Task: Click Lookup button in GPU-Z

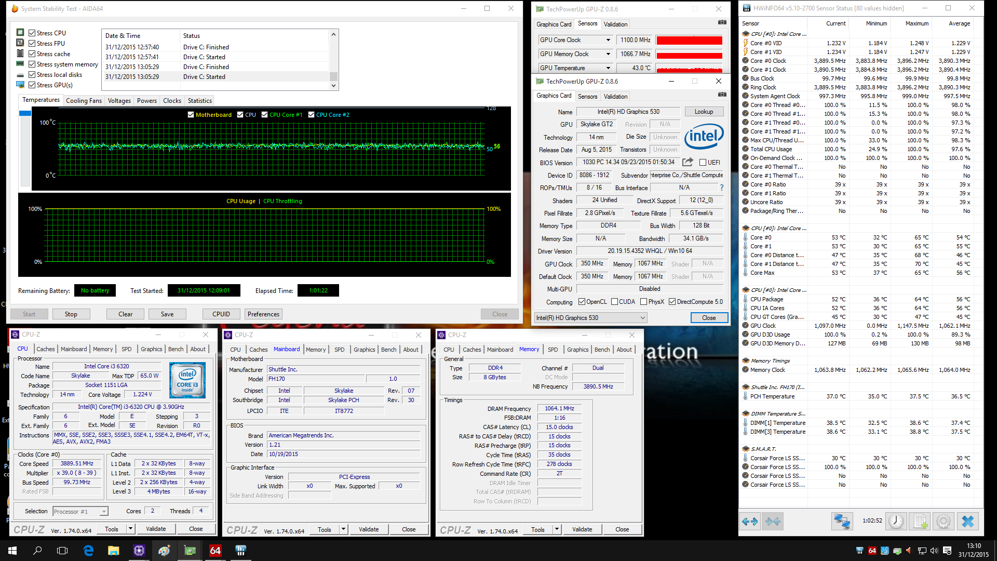Action: (x=704, y=112)
